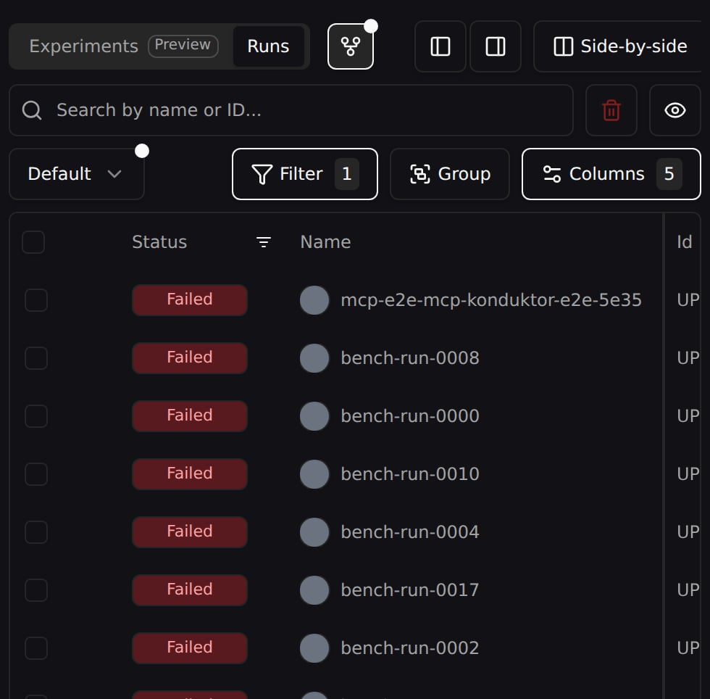Check the box for bench-run-0002
The width and height of the screenshot is (710, 699).
tap(36, 648)
